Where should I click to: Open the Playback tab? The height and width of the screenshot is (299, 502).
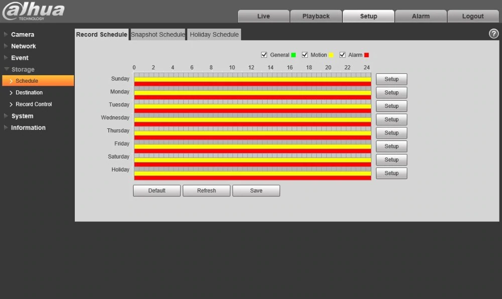316,16
